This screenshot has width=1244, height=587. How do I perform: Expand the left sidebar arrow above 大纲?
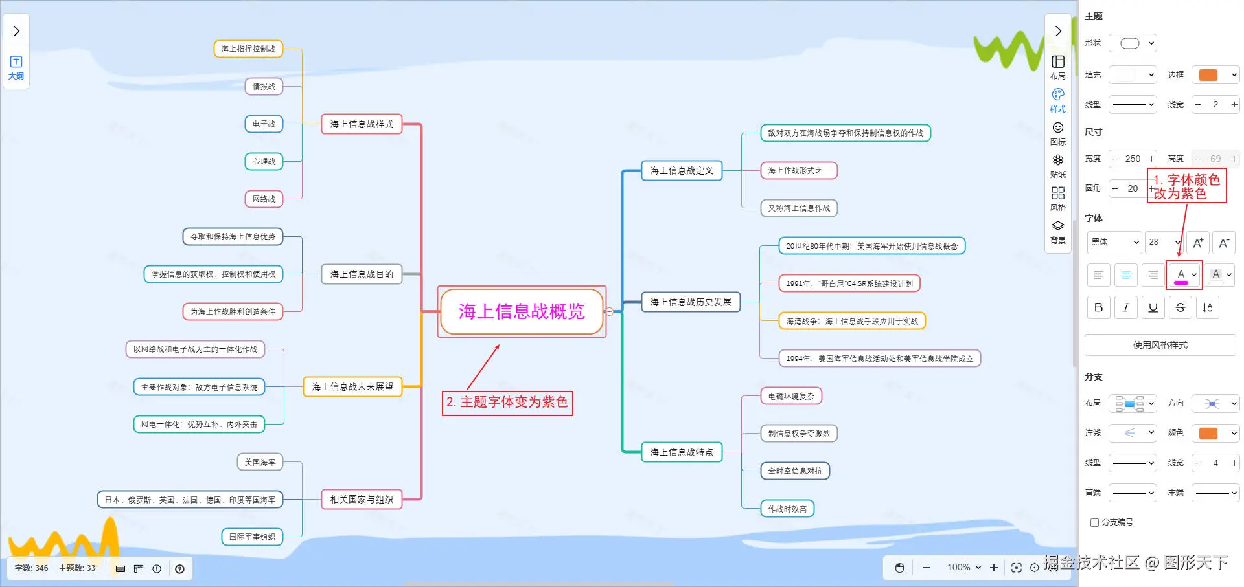coord(16,31)
